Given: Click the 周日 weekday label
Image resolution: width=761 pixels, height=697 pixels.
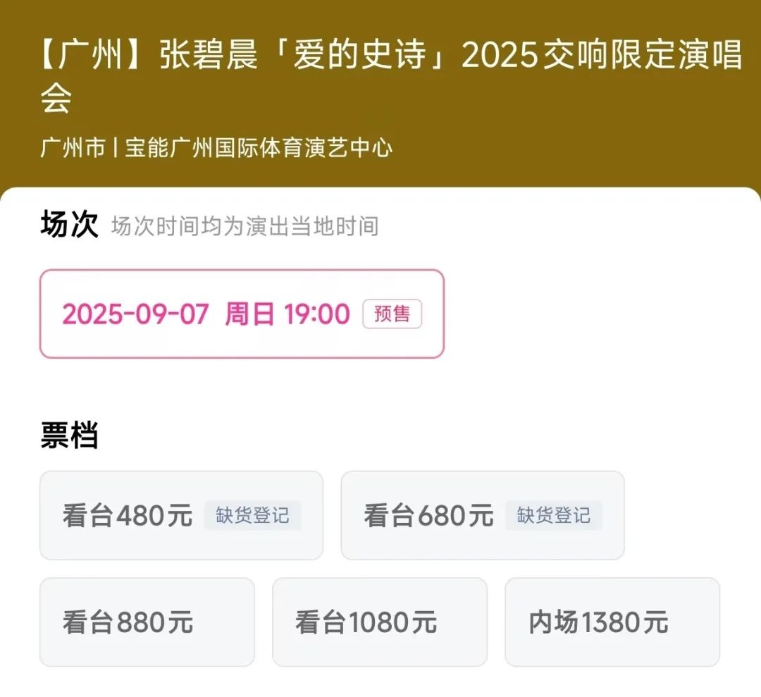Looking at the screenshot, I should 249,314.
